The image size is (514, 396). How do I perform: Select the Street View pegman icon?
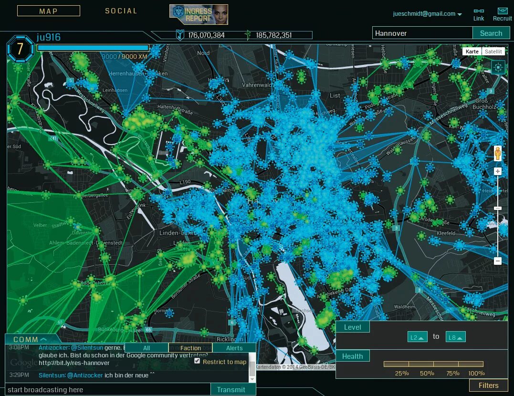click(x=498, y=154)
